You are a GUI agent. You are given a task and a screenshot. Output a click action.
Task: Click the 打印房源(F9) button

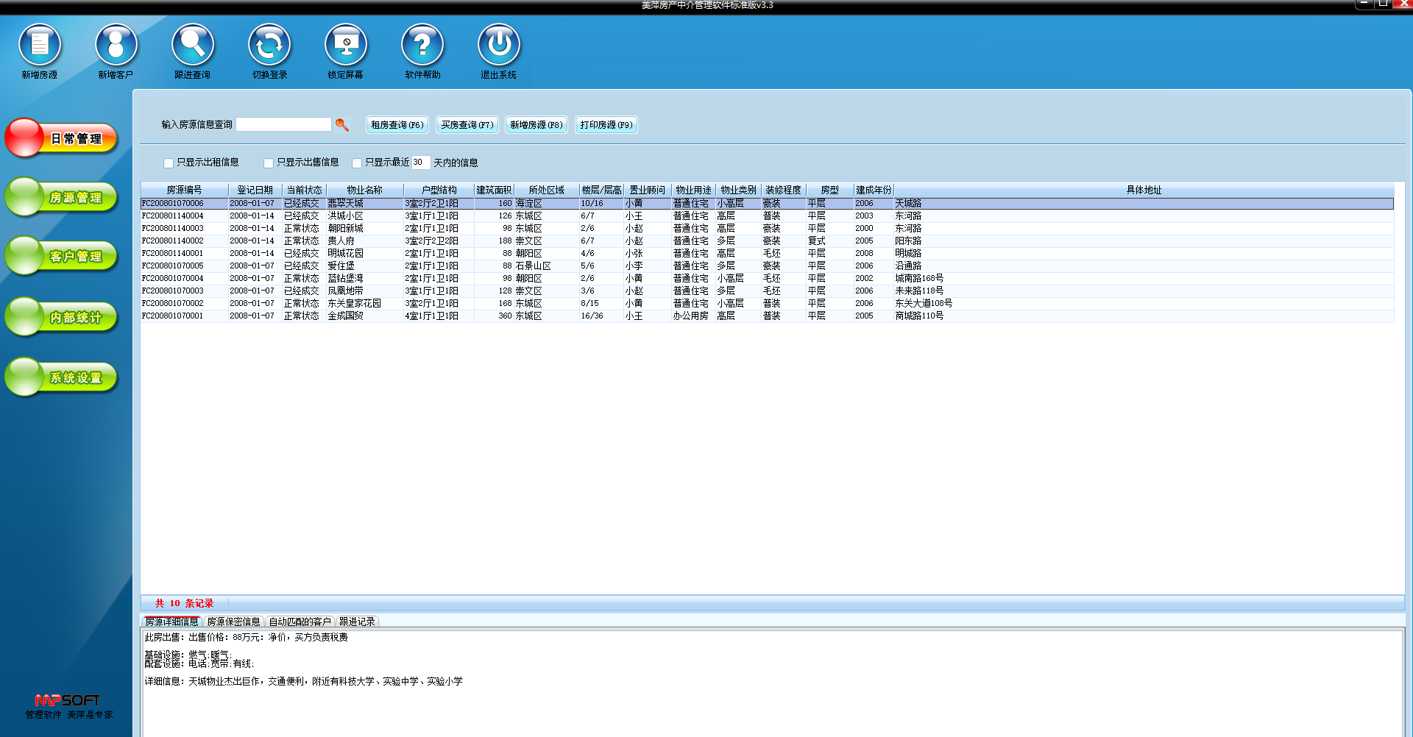pos(606,125)
